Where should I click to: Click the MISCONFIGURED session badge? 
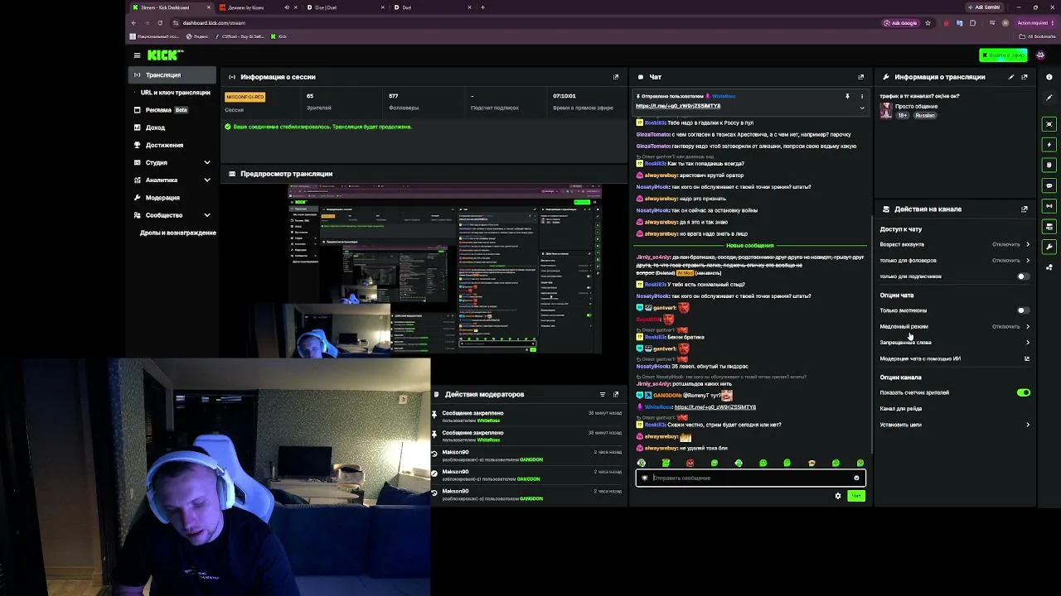tap(245, 97)
